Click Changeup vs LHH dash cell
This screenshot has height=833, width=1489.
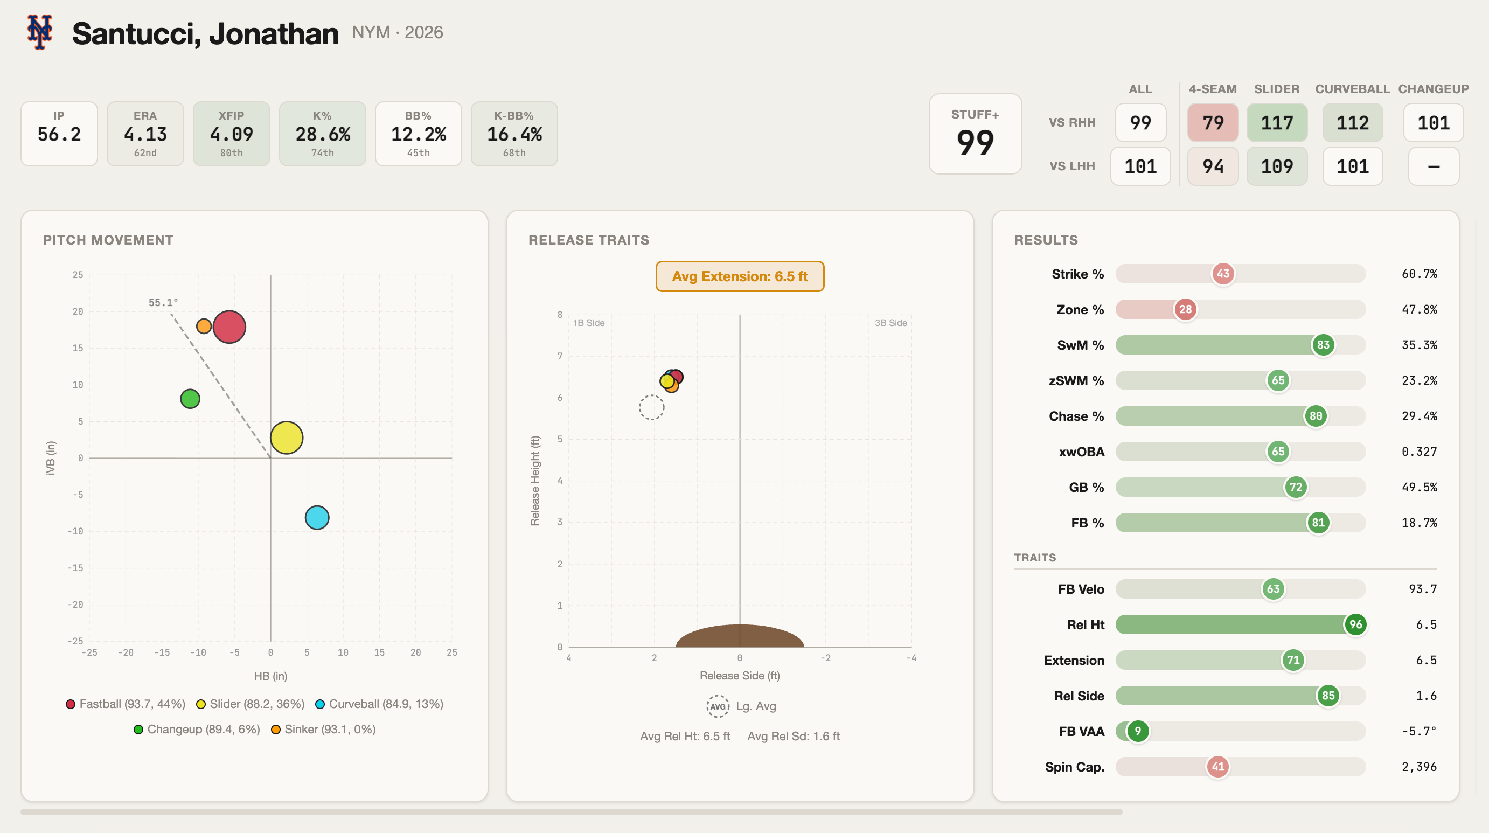(1434, 166)
